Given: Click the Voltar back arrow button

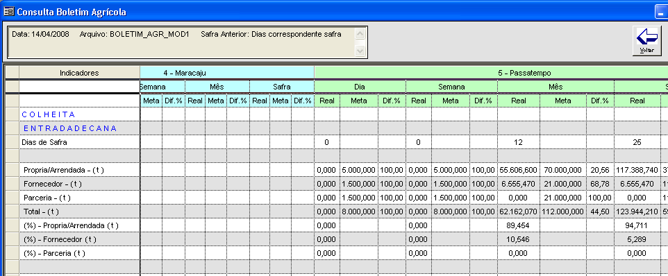Looking at the screenshot, I should (646, 40).
